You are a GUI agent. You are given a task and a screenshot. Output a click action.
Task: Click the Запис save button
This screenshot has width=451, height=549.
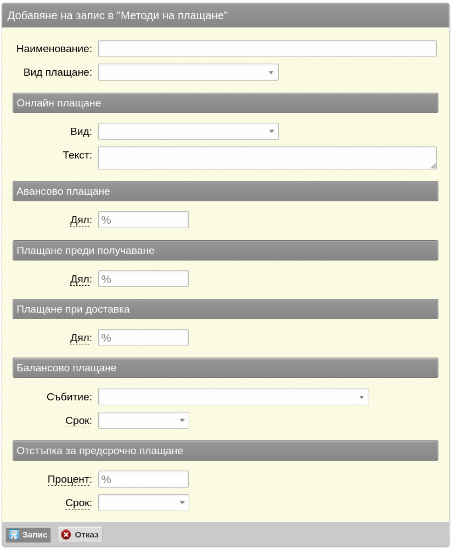click(x=29, y=534)
